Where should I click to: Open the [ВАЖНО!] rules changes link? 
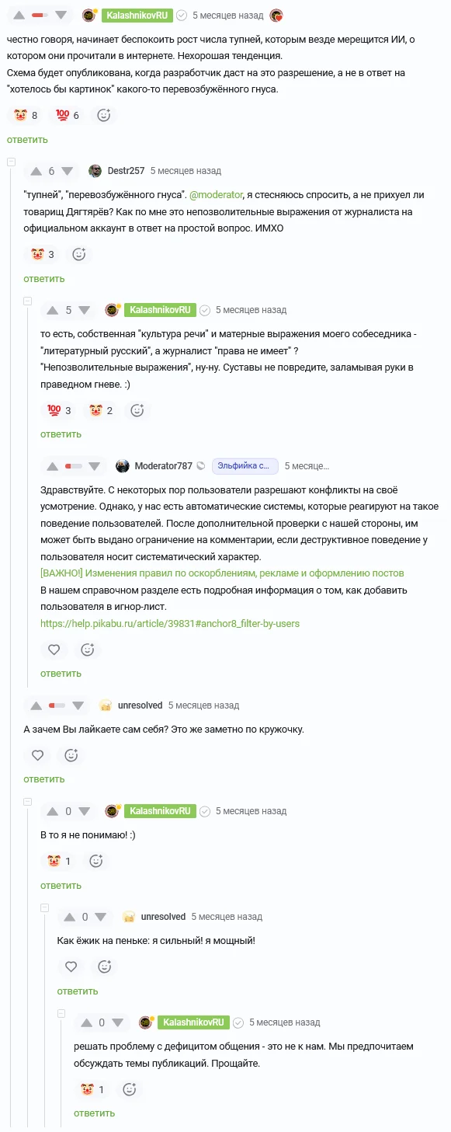222,573
